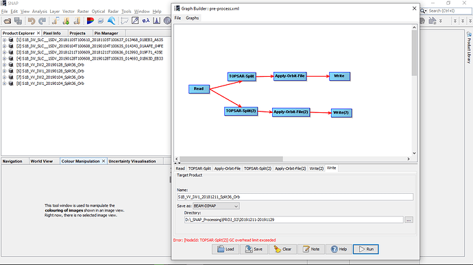The height and width of the screenshot is (265, 473).
Task: Select the Write node in graph
Action: coord(339,76)
